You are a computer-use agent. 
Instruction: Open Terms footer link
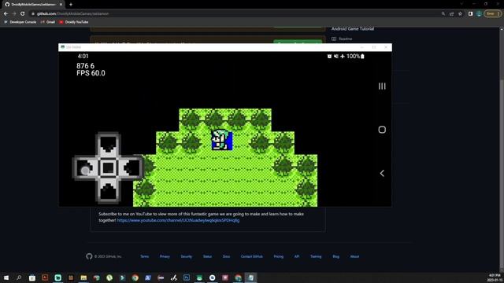coord(145,257)
